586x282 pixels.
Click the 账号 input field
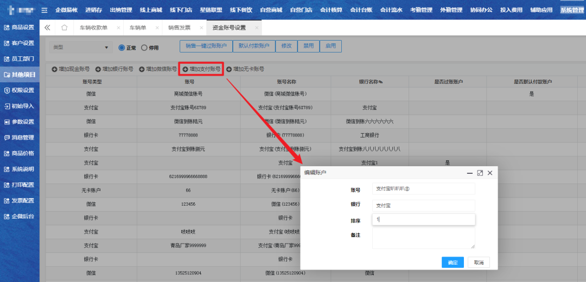pos(423,188)
